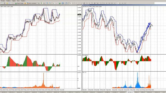Show the Market Watch panel icon
The width and height of the screenshot is (166, 93).
click(2, 3)
